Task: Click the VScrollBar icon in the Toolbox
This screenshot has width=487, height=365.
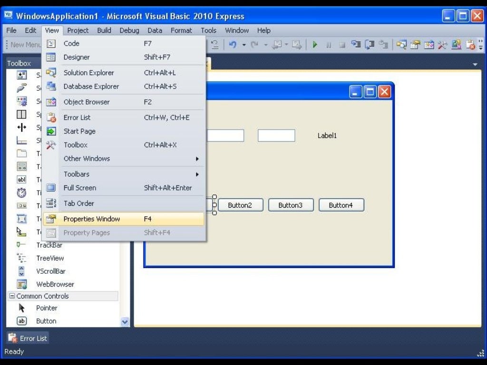Action: (21, 271)
